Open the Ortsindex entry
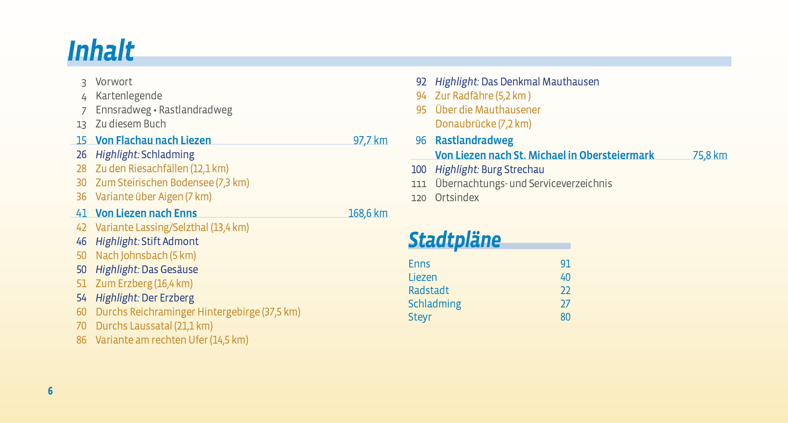 coord(457,197)
